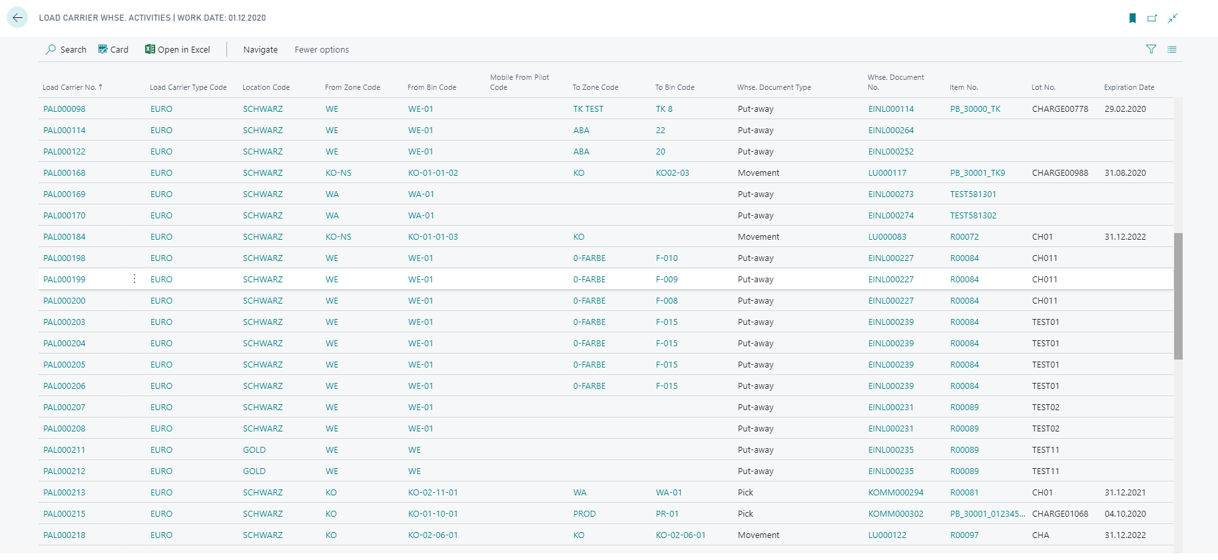Click Search in the action bar
The height and width of the screenshot is (560, 1218).
[66, 49]
